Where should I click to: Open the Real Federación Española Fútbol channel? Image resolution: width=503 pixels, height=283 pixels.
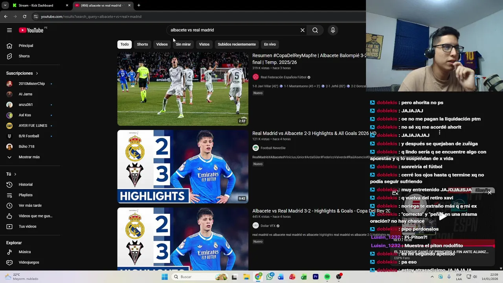pos(283,77)
